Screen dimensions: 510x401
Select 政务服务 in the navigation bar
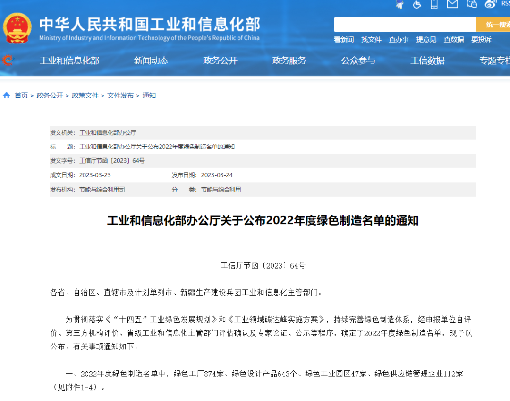point(289,61)
